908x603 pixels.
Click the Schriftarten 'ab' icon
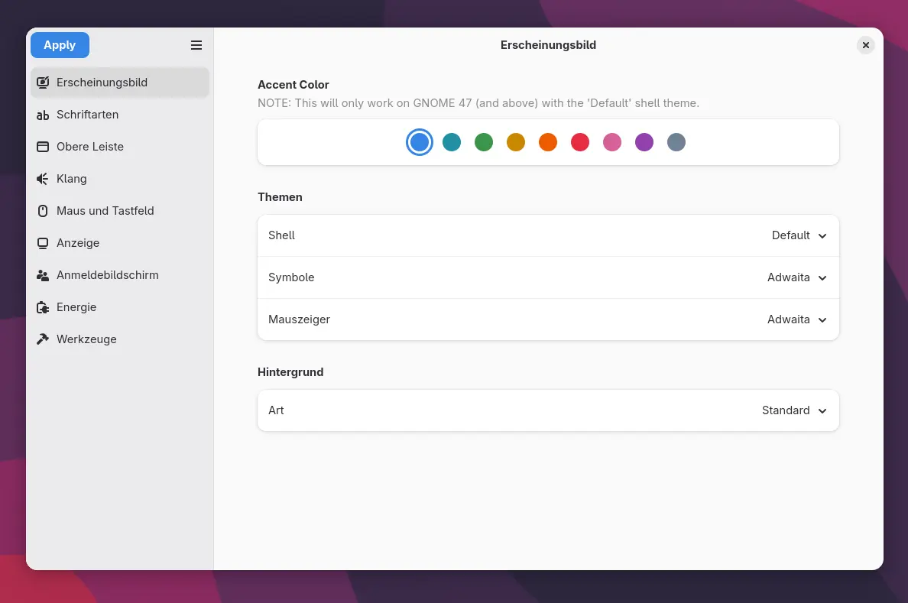click(x=43, y=115)
